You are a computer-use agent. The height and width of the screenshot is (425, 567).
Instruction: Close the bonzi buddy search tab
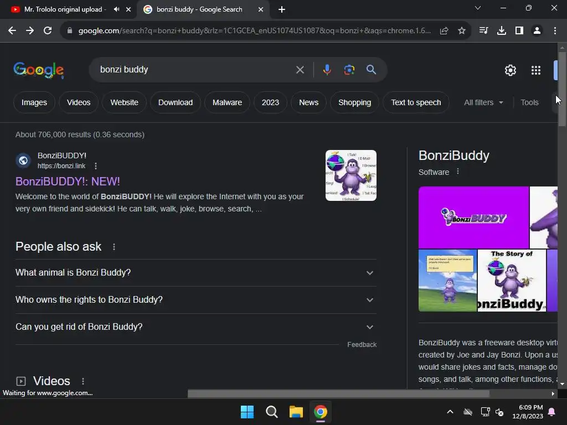point(260,9)
